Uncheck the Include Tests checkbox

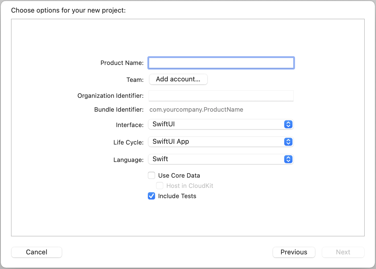151,196
